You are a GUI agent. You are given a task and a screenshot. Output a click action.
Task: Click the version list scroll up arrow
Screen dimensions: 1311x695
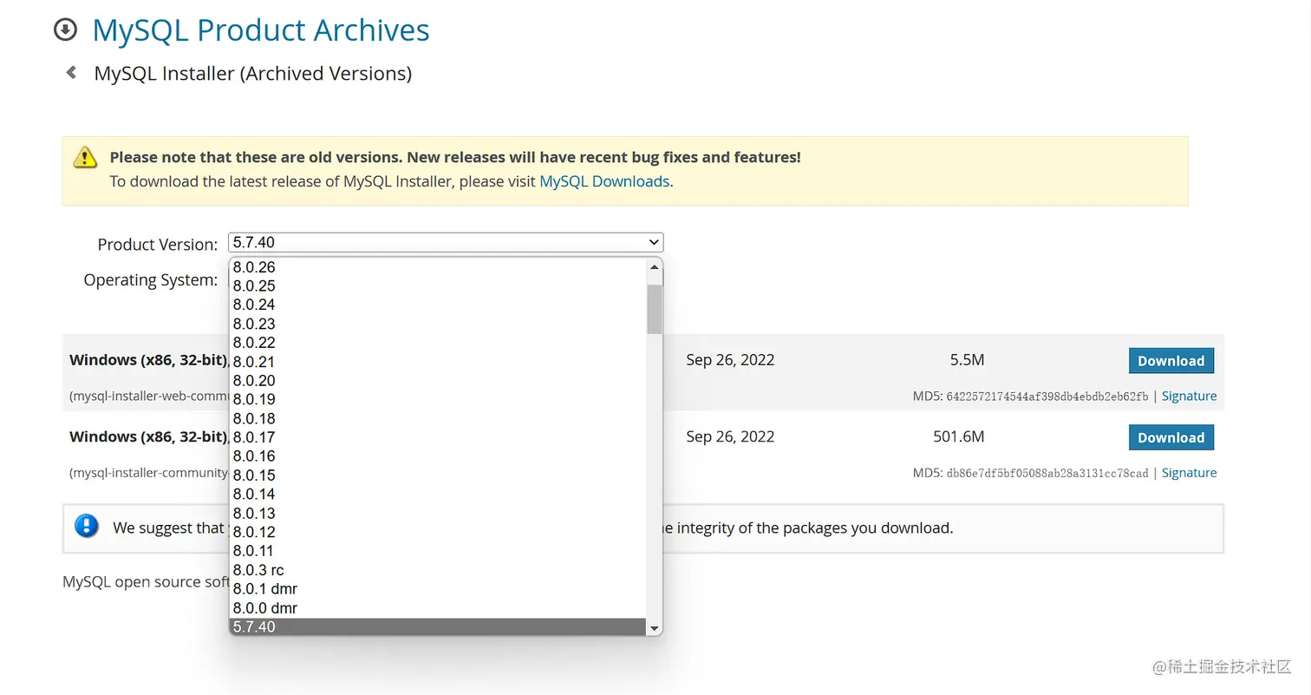click(655, 267)
